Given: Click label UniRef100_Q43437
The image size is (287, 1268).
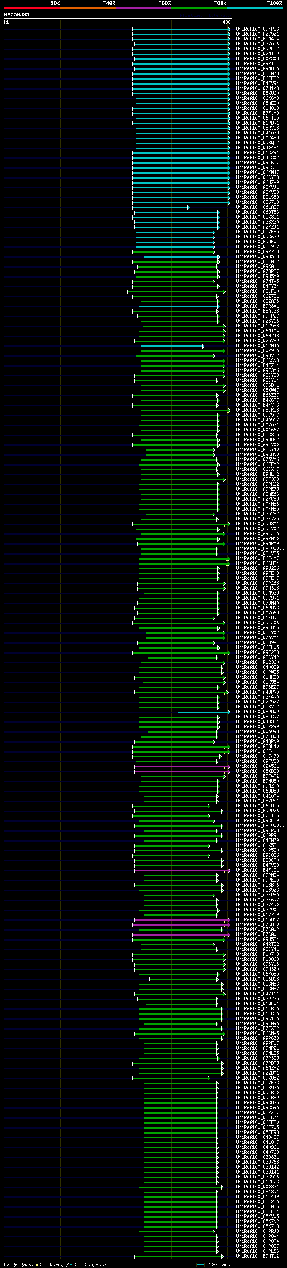Looking at the screenshot, I should pos(257,1138).
